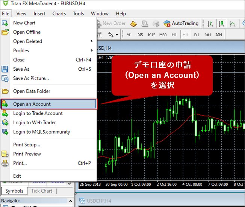Select the M1 timeframe
This screenshot has height=207, width=245.
pyautogui.click(x=129, y=35)
